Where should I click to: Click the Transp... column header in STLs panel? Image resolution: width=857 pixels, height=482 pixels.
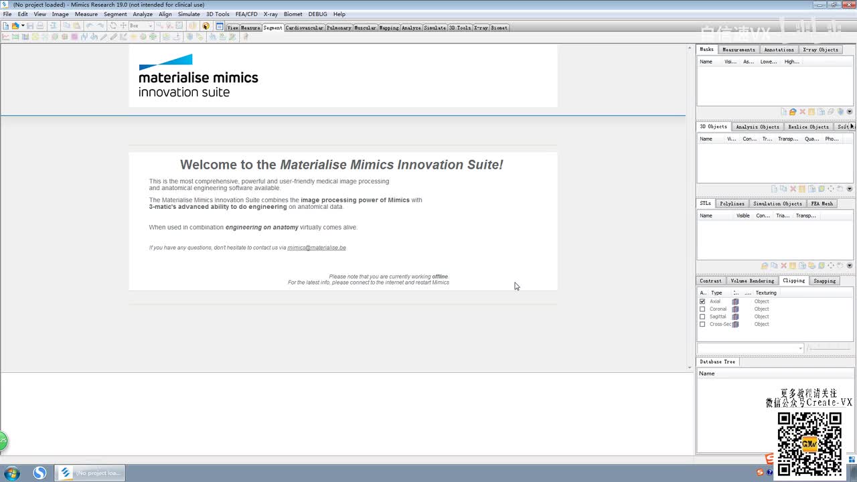[x=805, y=216]
